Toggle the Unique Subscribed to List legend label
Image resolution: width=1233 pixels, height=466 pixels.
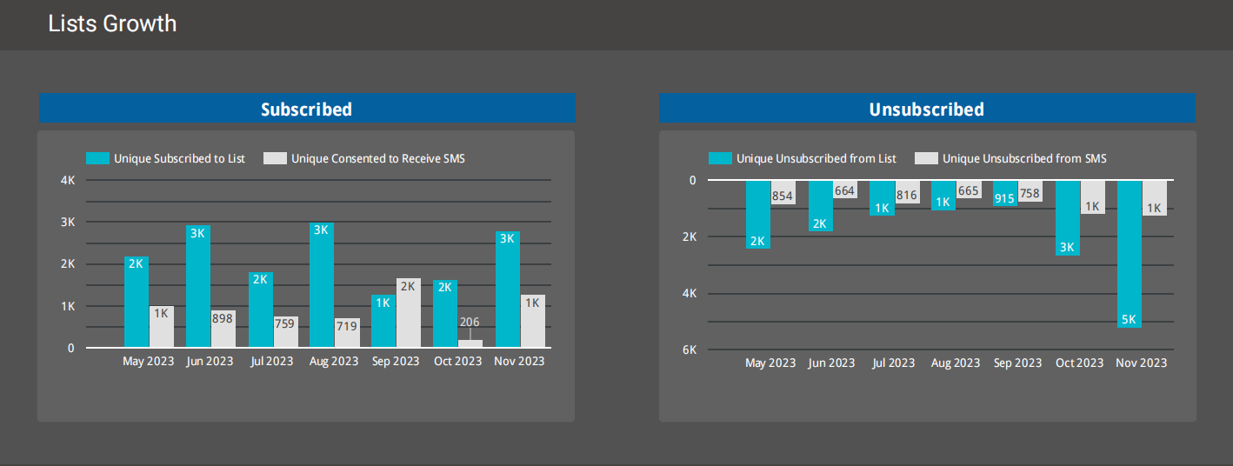tap(179, 158)
